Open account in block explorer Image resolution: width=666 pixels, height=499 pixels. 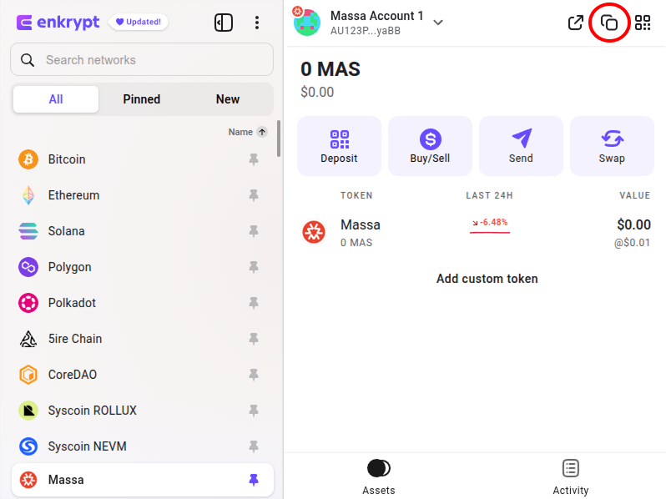[x=576, y=23]
